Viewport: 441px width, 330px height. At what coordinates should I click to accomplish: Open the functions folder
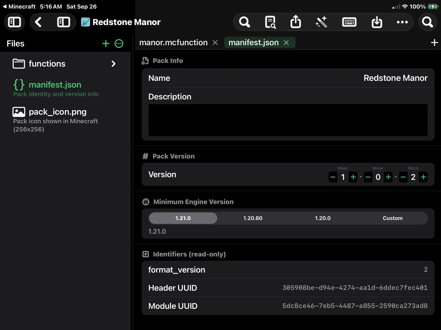point(65,64)
